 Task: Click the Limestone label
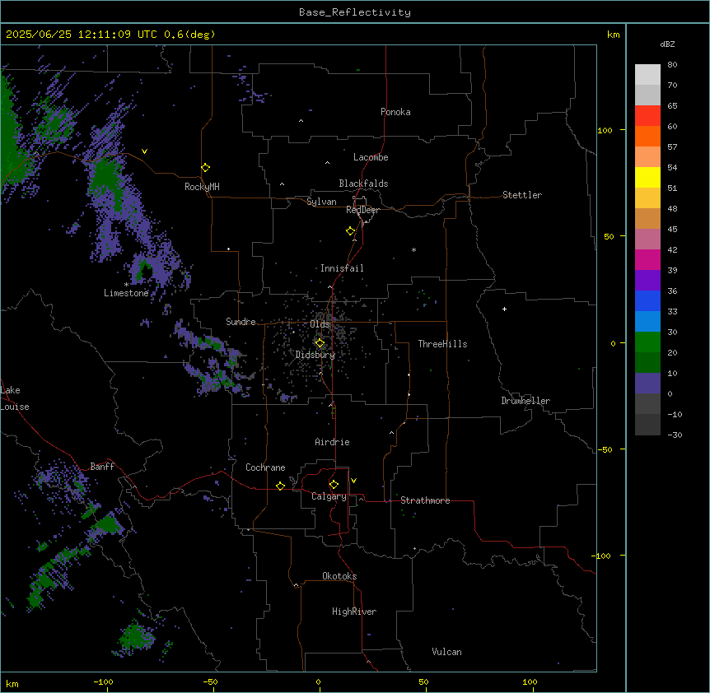(x=126, y=293)
